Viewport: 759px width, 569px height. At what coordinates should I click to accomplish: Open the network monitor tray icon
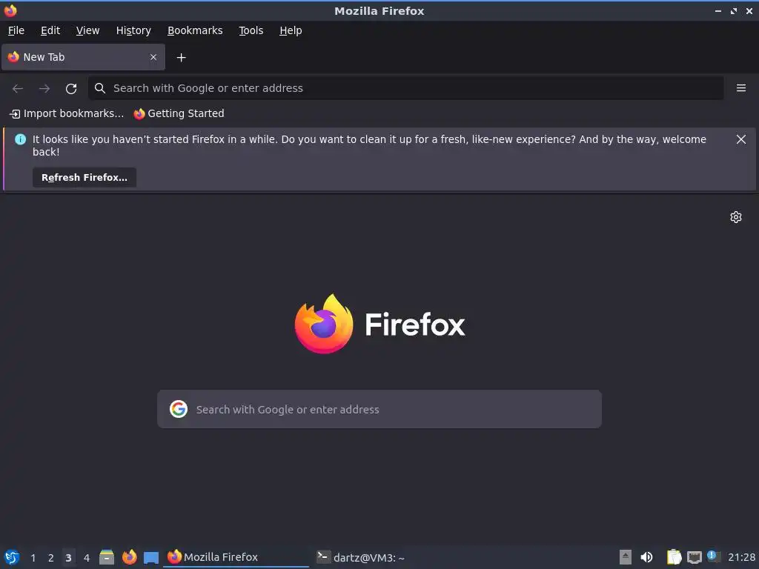[694, 557]
